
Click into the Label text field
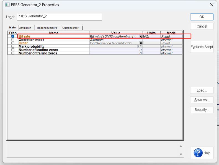[60, 17]
